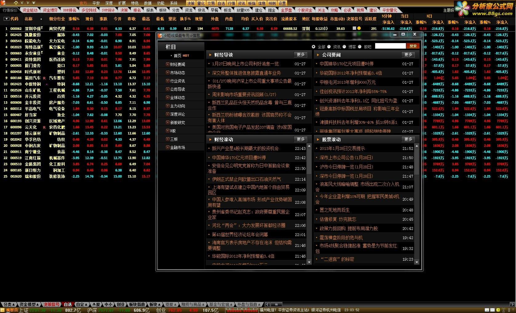Click the orange triangle icon beside 股票滚动
The width and height of the screenshot is (516, 313).
point(318,139)
